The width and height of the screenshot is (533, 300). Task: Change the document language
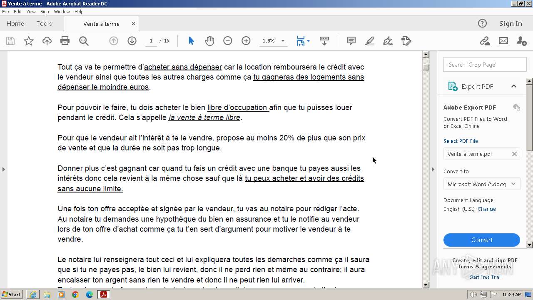pyautogui.click(x=486, y=209)
